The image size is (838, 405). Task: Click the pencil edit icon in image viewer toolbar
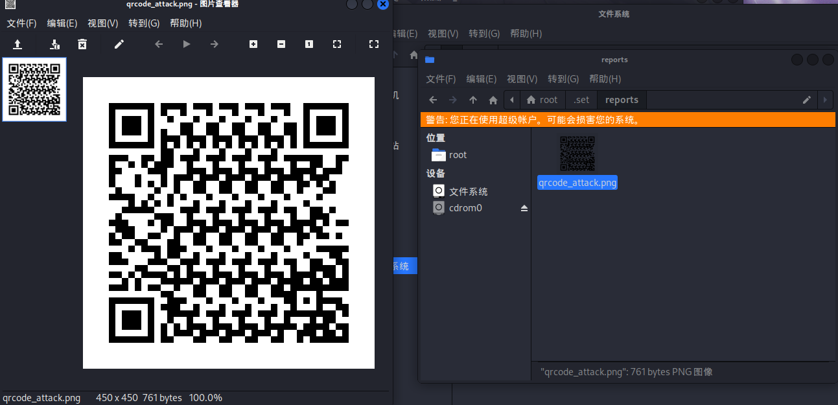pos(119,44)
